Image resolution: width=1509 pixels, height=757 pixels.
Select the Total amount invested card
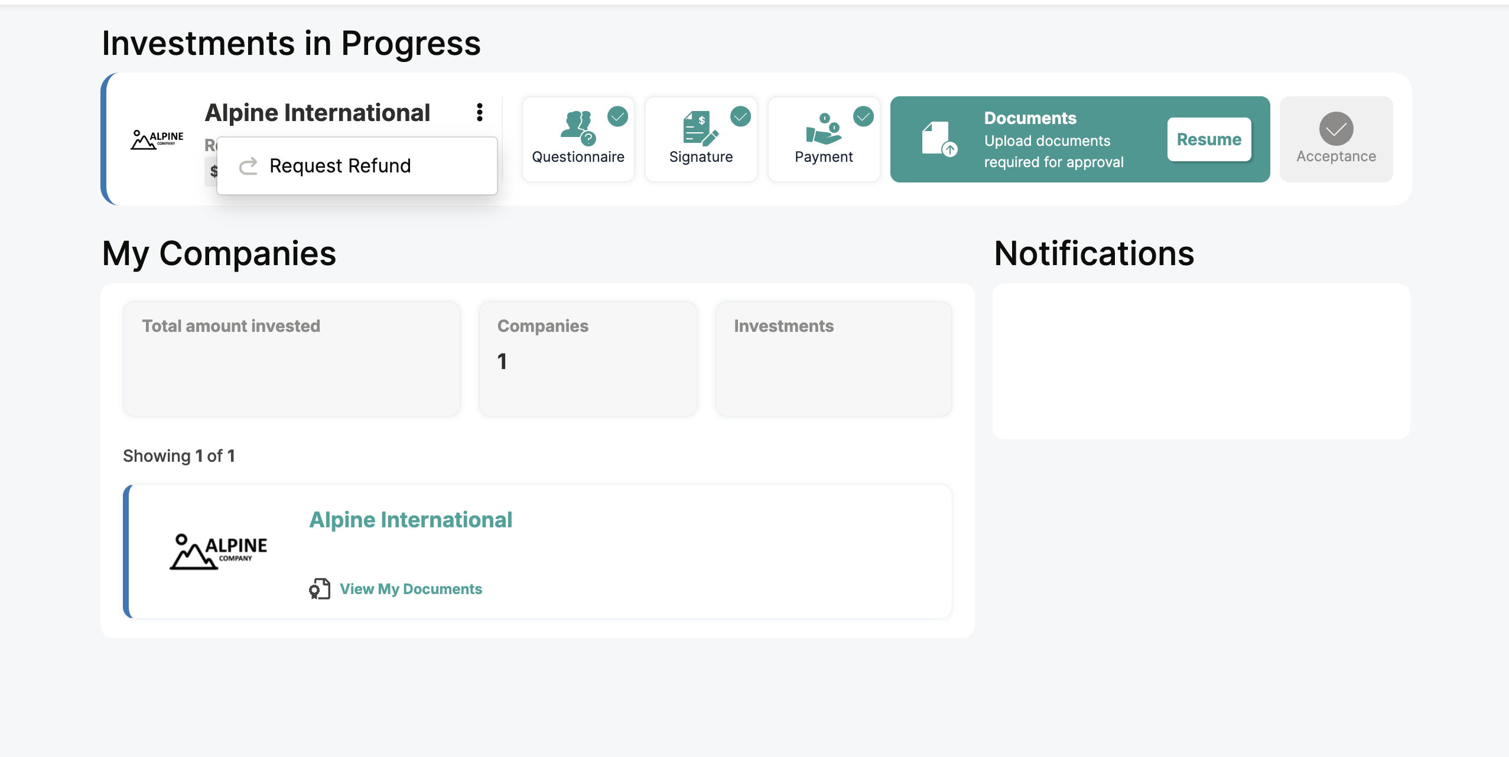point(291,358)
